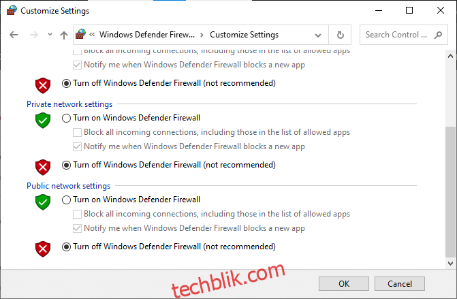457x299 pixels.
Task: Click the green shield under Private network settings
Action: point(43,120)
